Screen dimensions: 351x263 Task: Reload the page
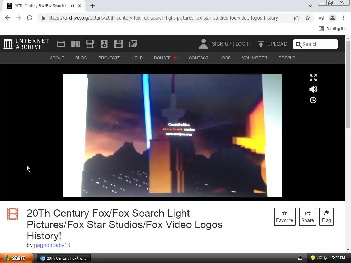pyautogui.click(x=29, y=18)
